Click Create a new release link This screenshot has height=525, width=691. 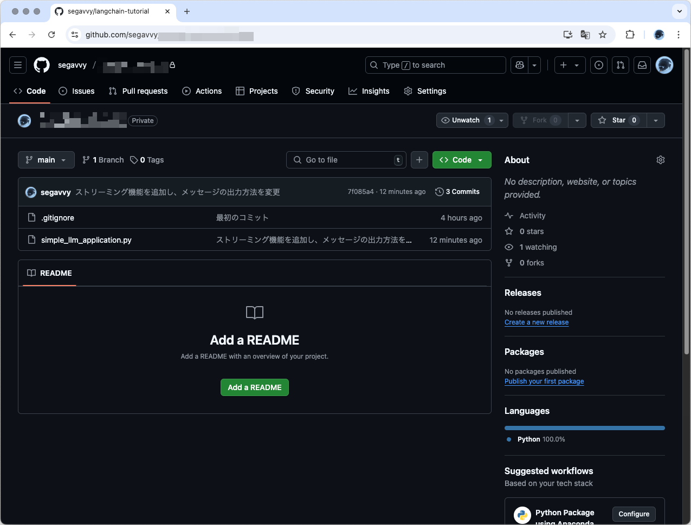click(537, 322)
